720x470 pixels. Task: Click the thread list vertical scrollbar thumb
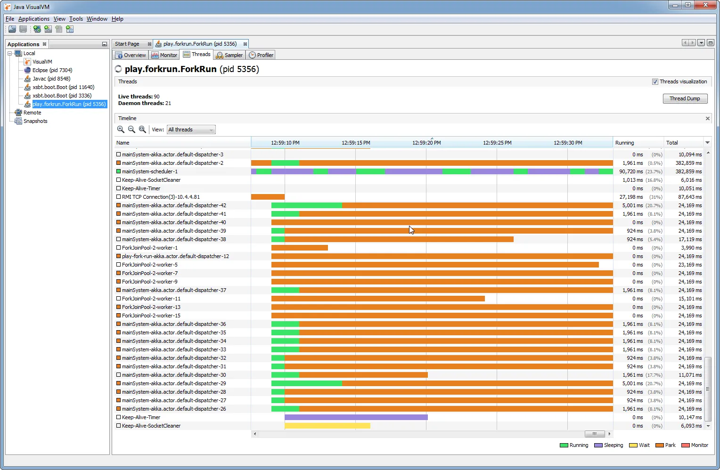pos(708,389)
